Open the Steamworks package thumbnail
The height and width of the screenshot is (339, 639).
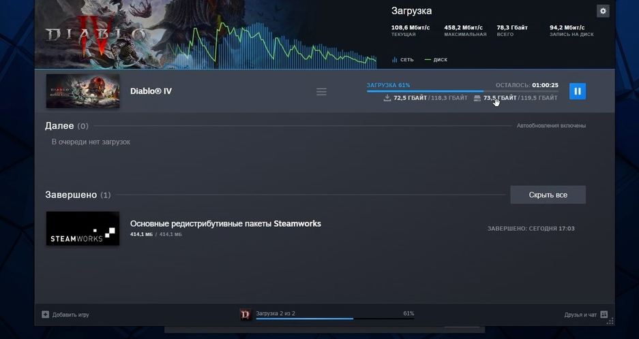click(x=83, y=228)
